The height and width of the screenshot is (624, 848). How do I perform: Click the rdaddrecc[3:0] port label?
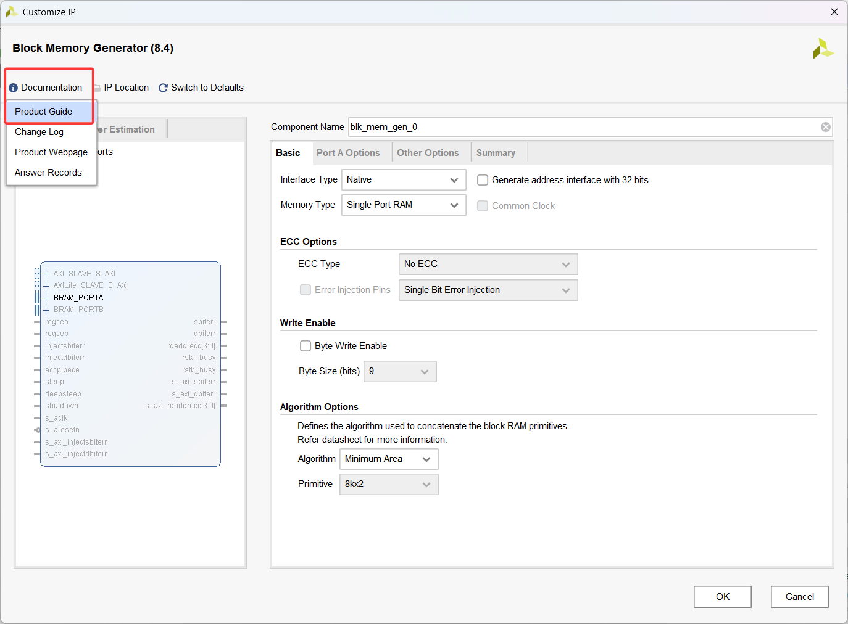pos(191,346)
